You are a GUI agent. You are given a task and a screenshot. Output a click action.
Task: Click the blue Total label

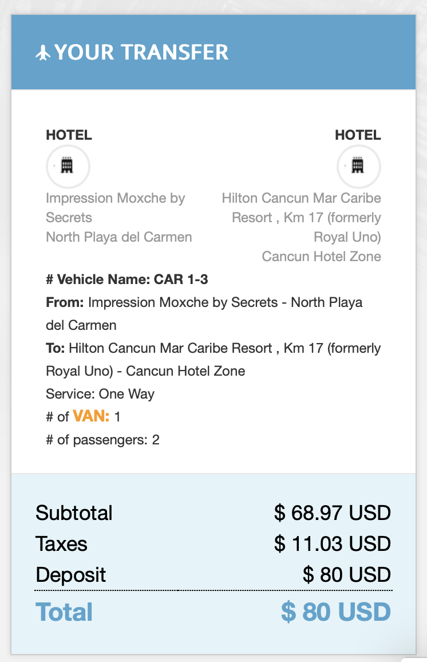click(x=64, y=612)
